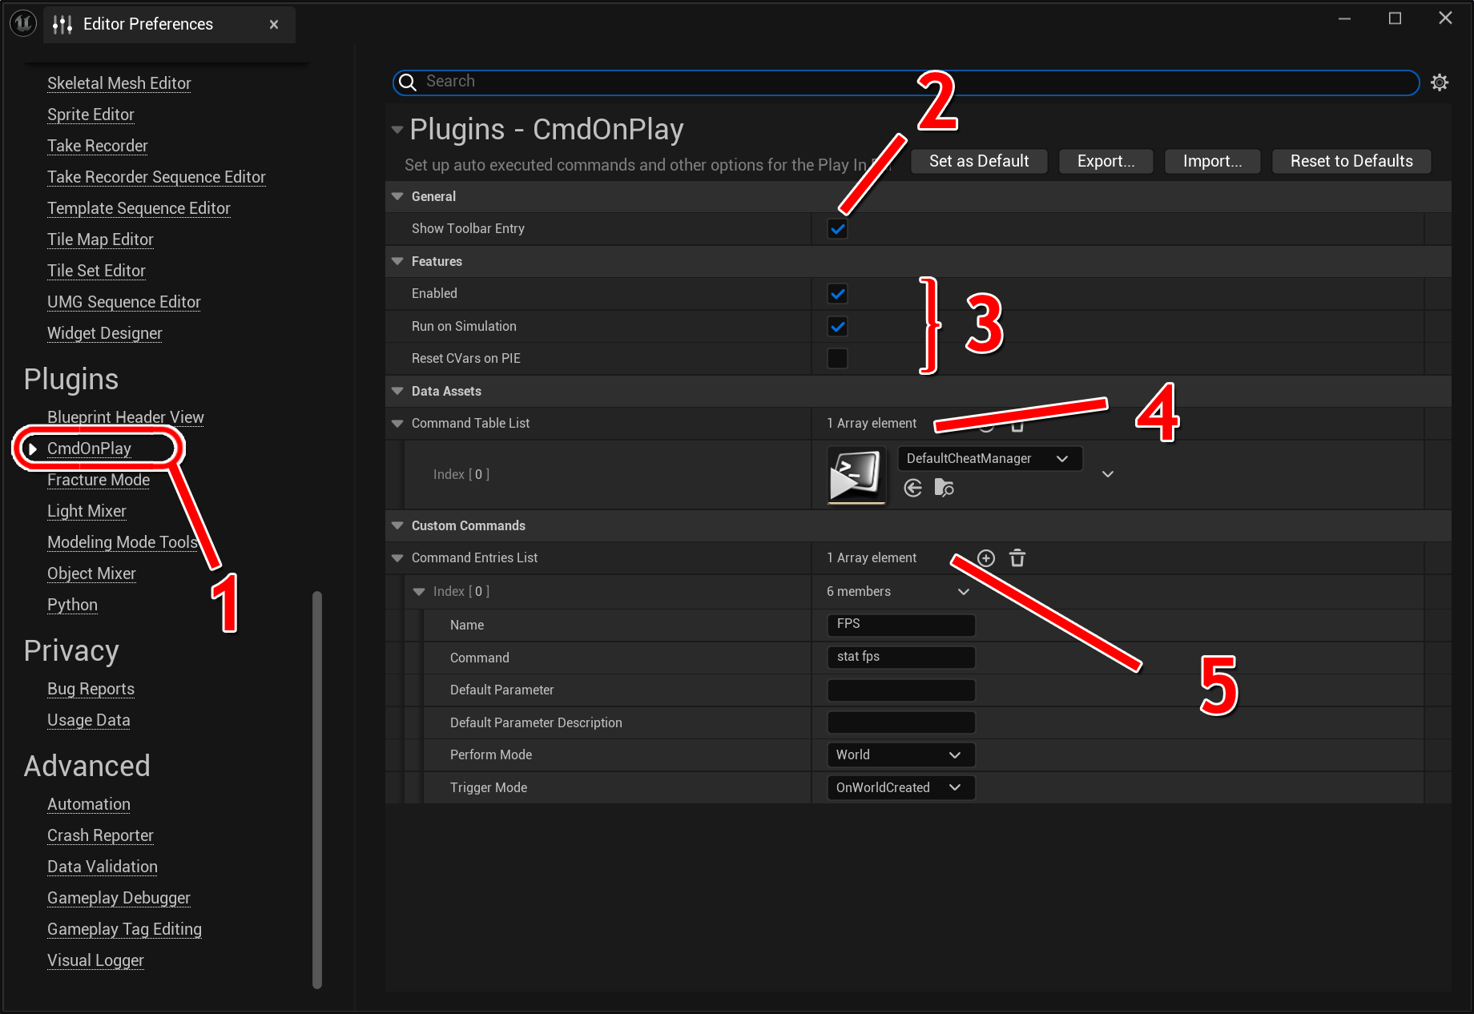This screenshot has width=1474, height=1014.
Task: Click the magnifying glass in the search bar
Action: coord(408,82)
